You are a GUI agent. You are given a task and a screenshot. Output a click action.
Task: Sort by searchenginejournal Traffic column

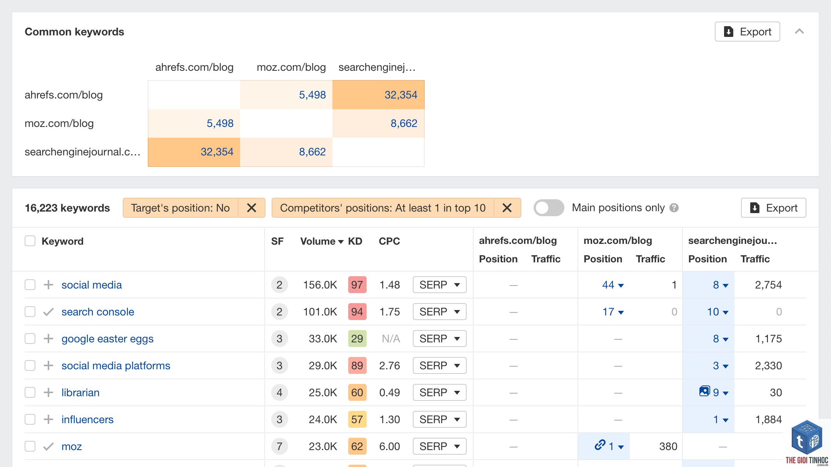755,259
